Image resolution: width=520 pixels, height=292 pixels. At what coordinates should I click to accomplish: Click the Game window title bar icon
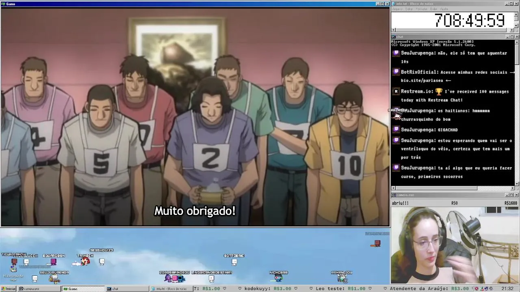coord(3,4)
